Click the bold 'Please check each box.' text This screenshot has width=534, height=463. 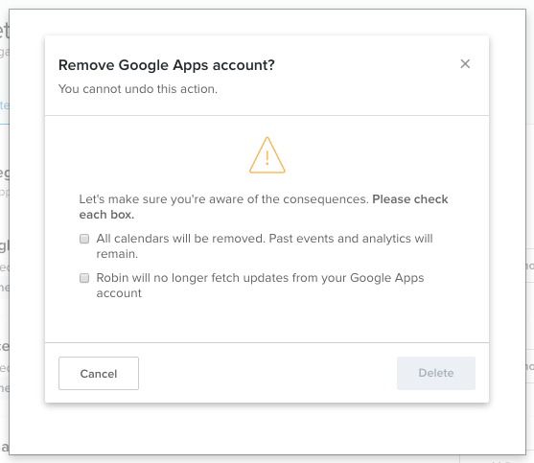264,207
